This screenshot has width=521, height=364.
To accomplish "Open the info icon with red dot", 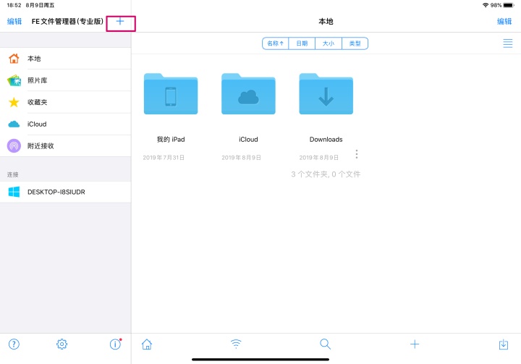I will pyautogui.click(x=115, y=344).
